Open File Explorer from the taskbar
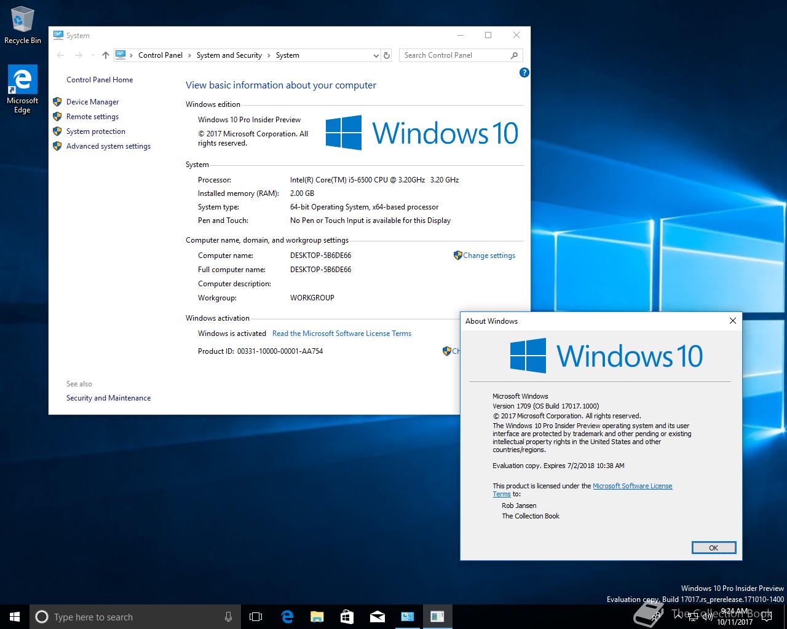This screenshot has width=787, height=629. point(317,617)
